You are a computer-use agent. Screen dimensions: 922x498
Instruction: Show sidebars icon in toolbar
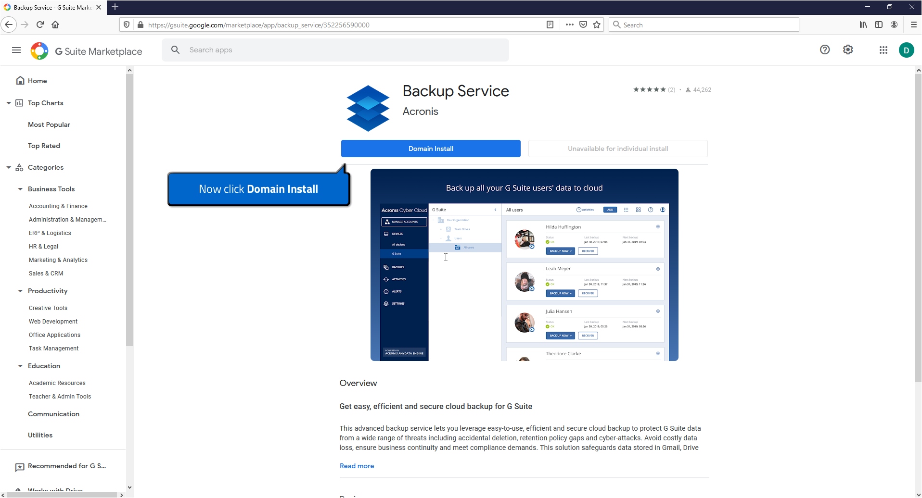[879, 25]
